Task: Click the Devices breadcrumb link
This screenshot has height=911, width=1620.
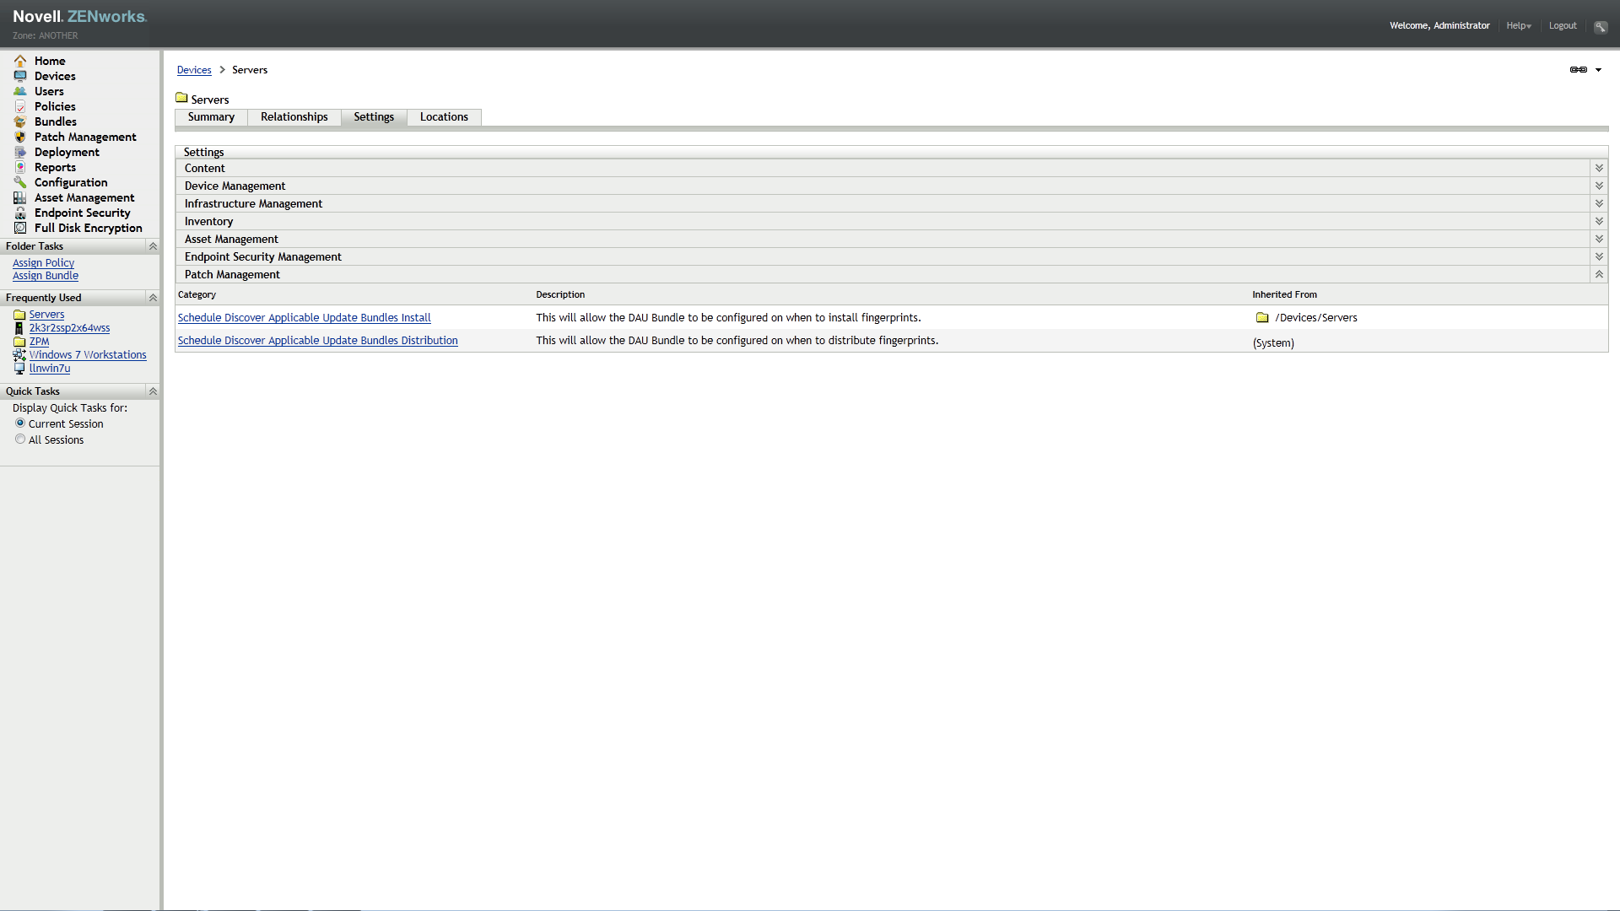Action: (194, 70)
